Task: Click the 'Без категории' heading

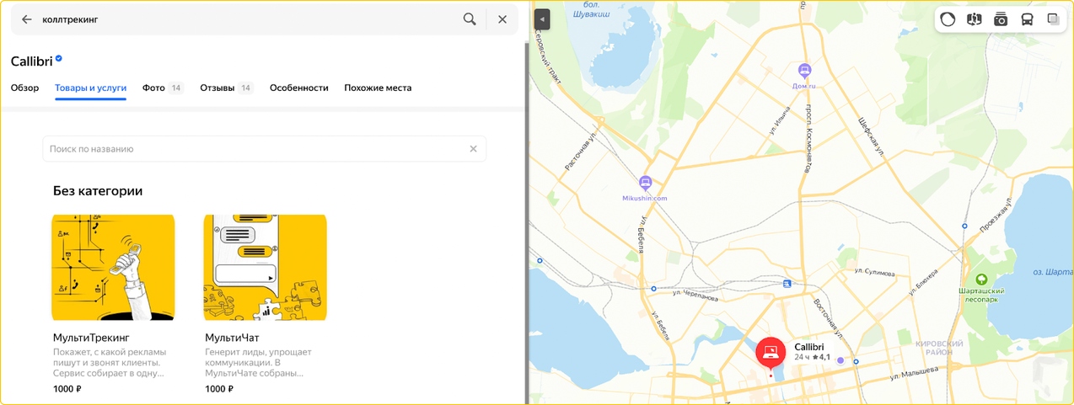Action: (98, 191)
